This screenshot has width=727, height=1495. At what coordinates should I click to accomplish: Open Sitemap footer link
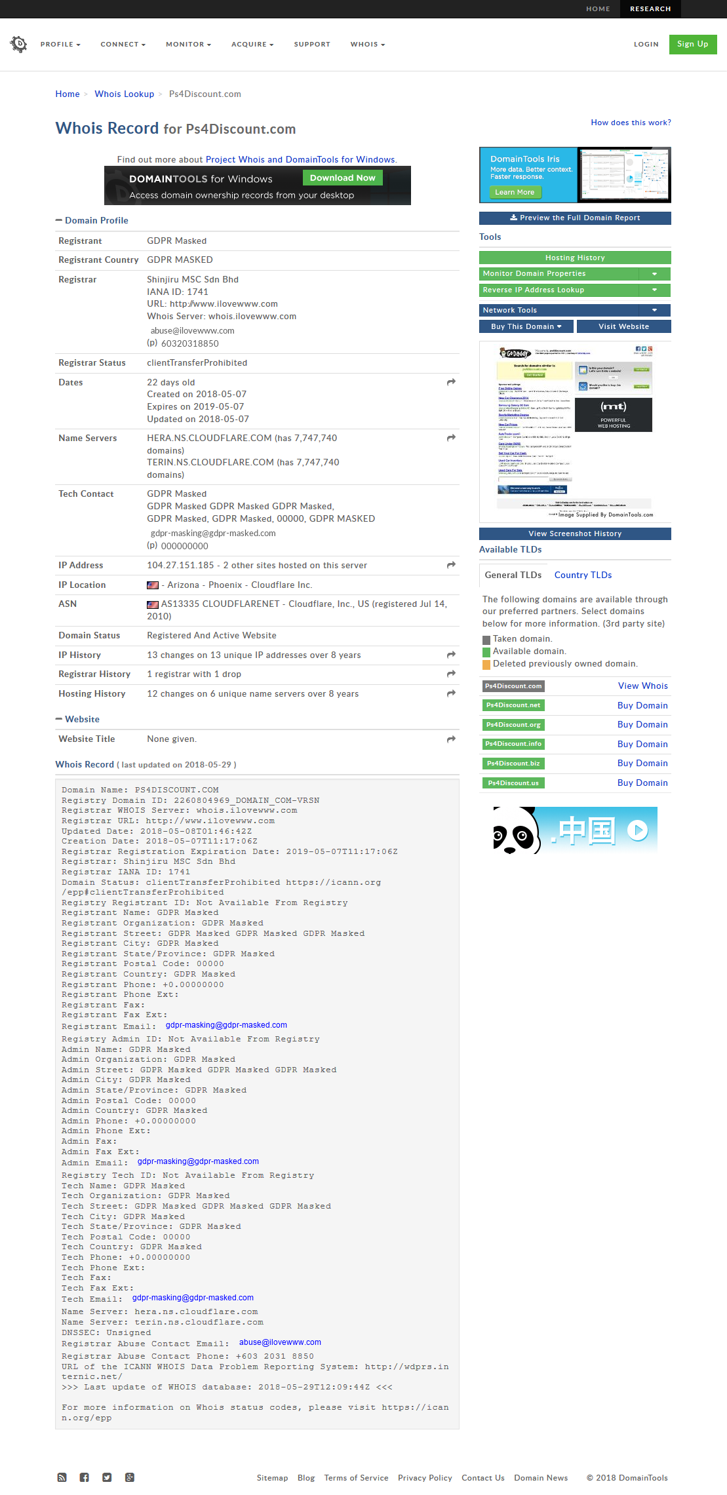272,1478
